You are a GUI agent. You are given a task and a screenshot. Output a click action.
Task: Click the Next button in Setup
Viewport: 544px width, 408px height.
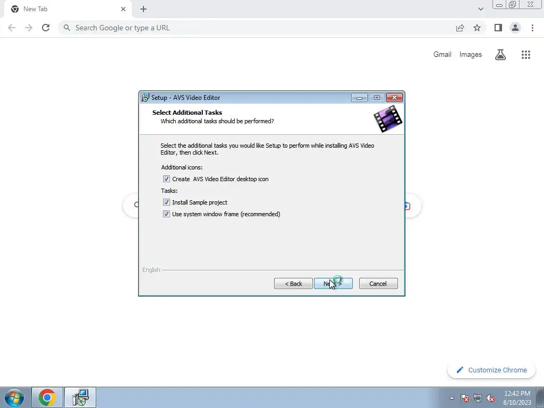(x=333, y=284)
